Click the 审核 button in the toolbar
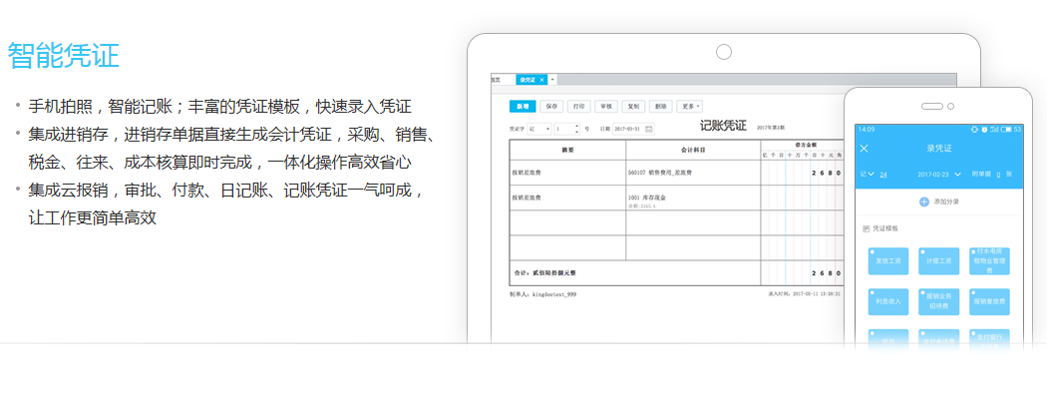 606,106
